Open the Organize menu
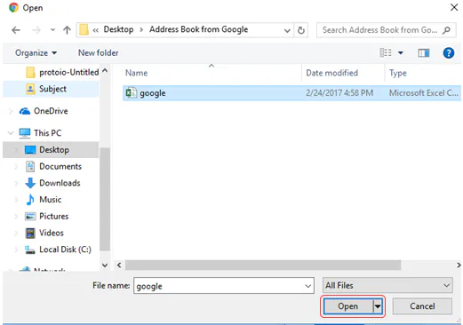 pyautogui.click(x=36, y=53)
